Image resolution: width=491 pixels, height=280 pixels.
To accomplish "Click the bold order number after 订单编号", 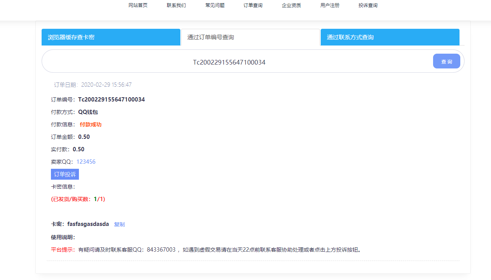I will (x=111, y=100).
